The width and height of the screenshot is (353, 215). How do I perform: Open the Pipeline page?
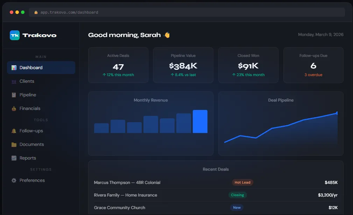pyautogui.click(x=41, y=95)
